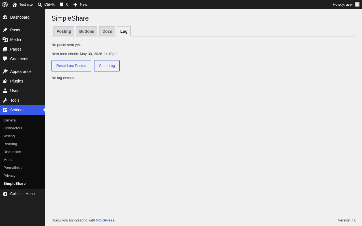Open the New content menu

[80, 5]
